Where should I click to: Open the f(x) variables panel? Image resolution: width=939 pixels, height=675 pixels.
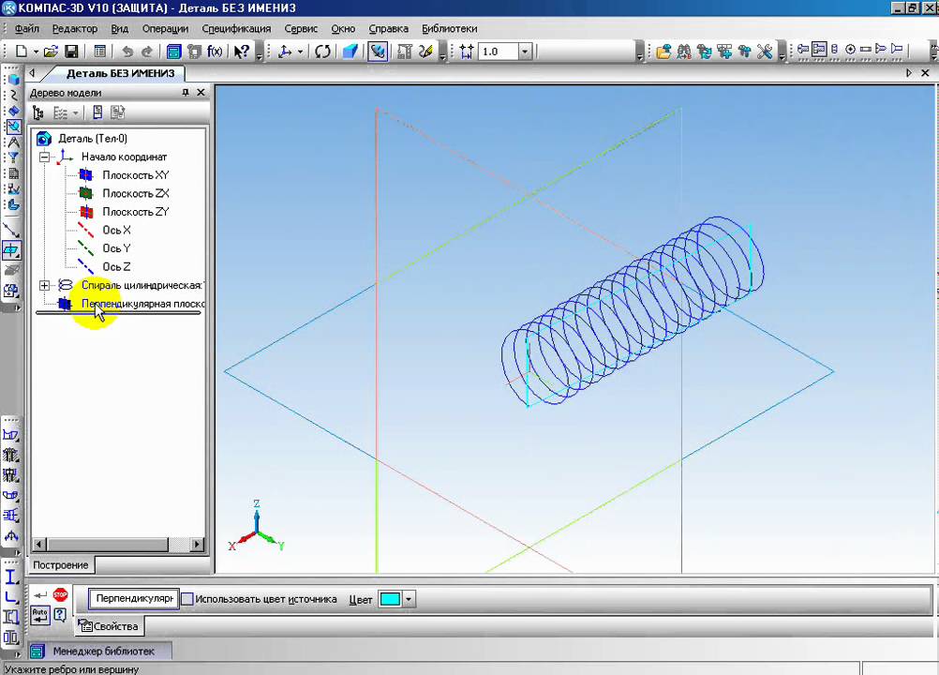[215, 52]
